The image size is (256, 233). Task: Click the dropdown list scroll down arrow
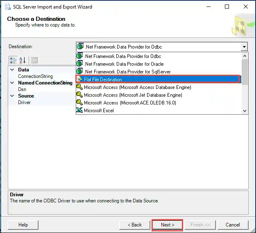[245, 111]
